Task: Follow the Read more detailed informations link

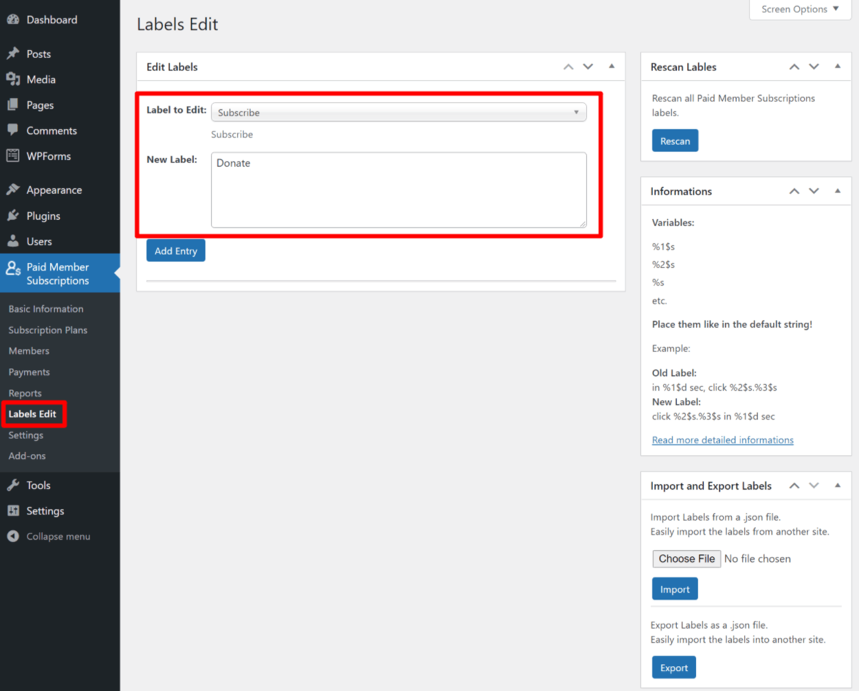Action: (x=722, y=440)
